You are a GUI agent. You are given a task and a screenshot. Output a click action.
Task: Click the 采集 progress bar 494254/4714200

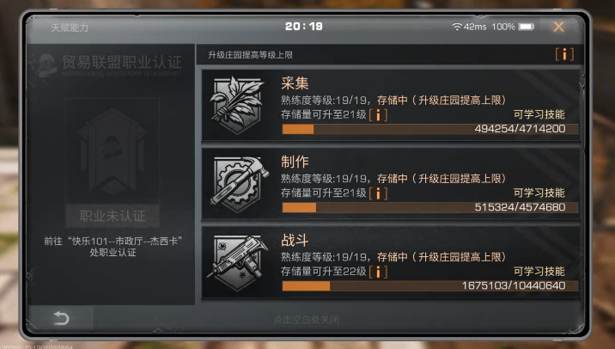pyautogui.click(x=429, y=129)
